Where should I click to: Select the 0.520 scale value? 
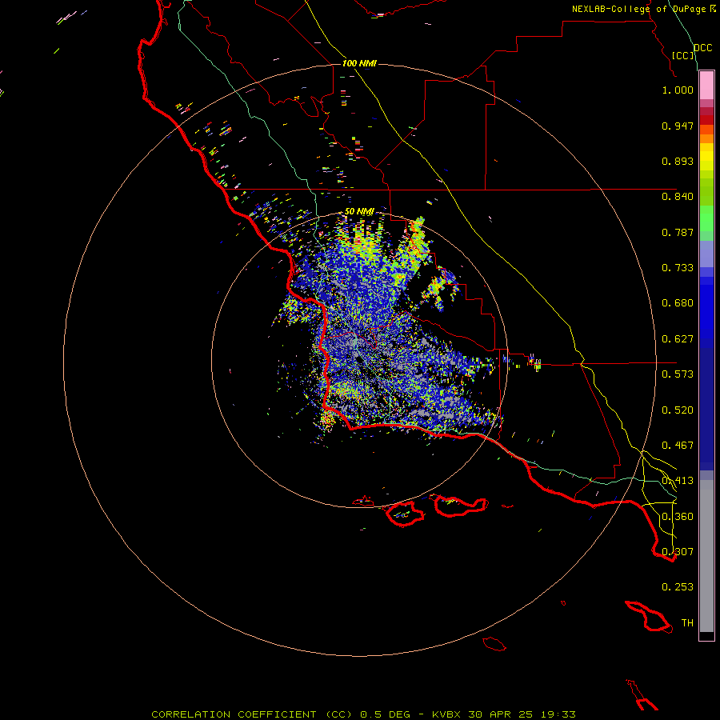click(678, 410)
